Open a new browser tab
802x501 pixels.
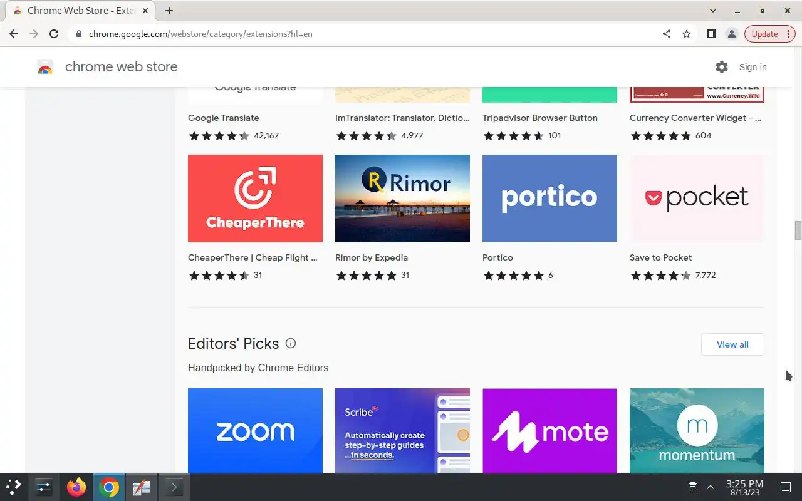[x=169, y=11]
